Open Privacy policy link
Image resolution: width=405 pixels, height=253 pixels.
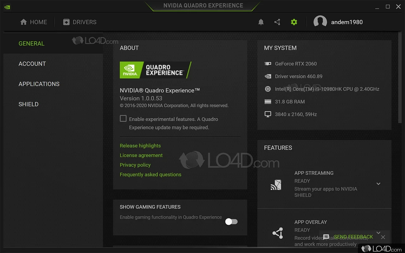click(x=135, y=165)
